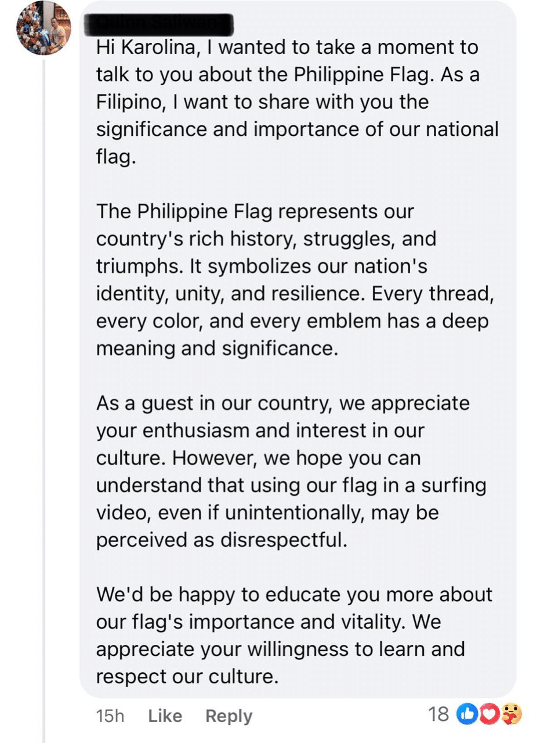Reply to the Philippine Flag comment

pos(229,716)
